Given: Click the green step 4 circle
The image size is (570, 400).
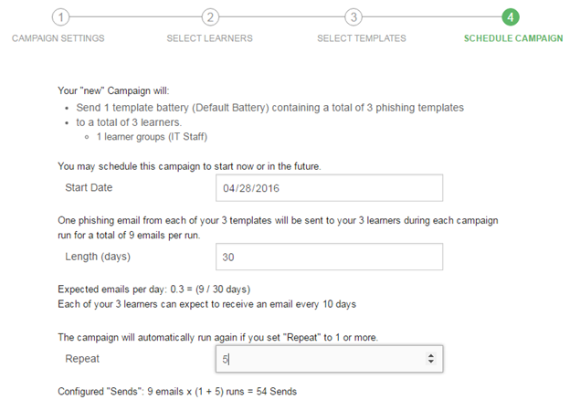Looking at the screenshot, I should coord(512,17).
